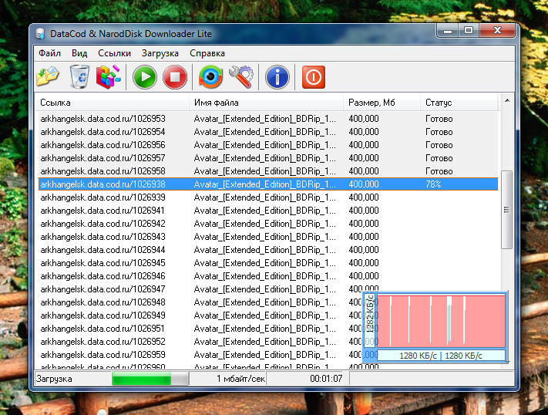Select row arkhangelsk.data.cod.ru/1026958

tap(268, 171)
